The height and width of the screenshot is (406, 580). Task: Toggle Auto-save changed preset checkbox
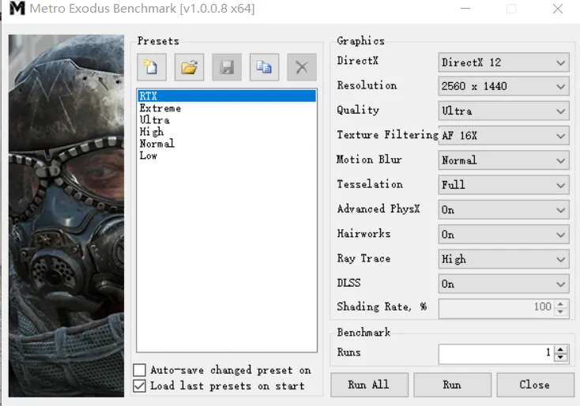tap(139, 370)
